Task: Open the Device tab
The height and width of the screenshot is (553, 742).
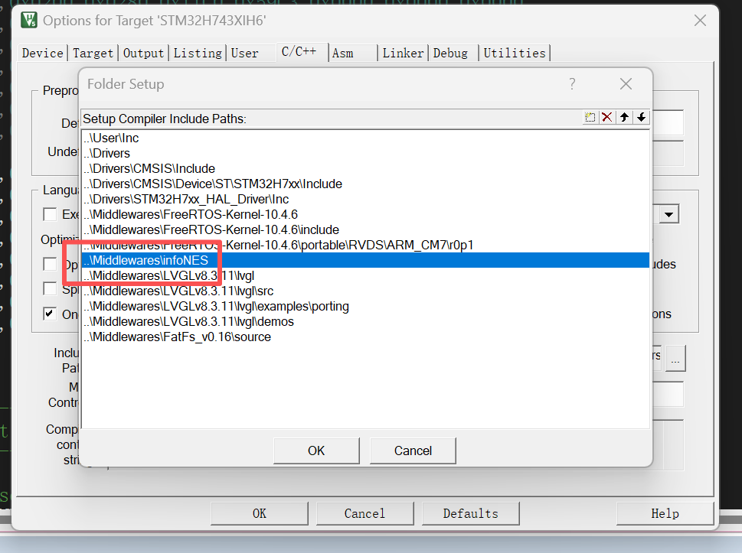Action: [x=43, y=53]
